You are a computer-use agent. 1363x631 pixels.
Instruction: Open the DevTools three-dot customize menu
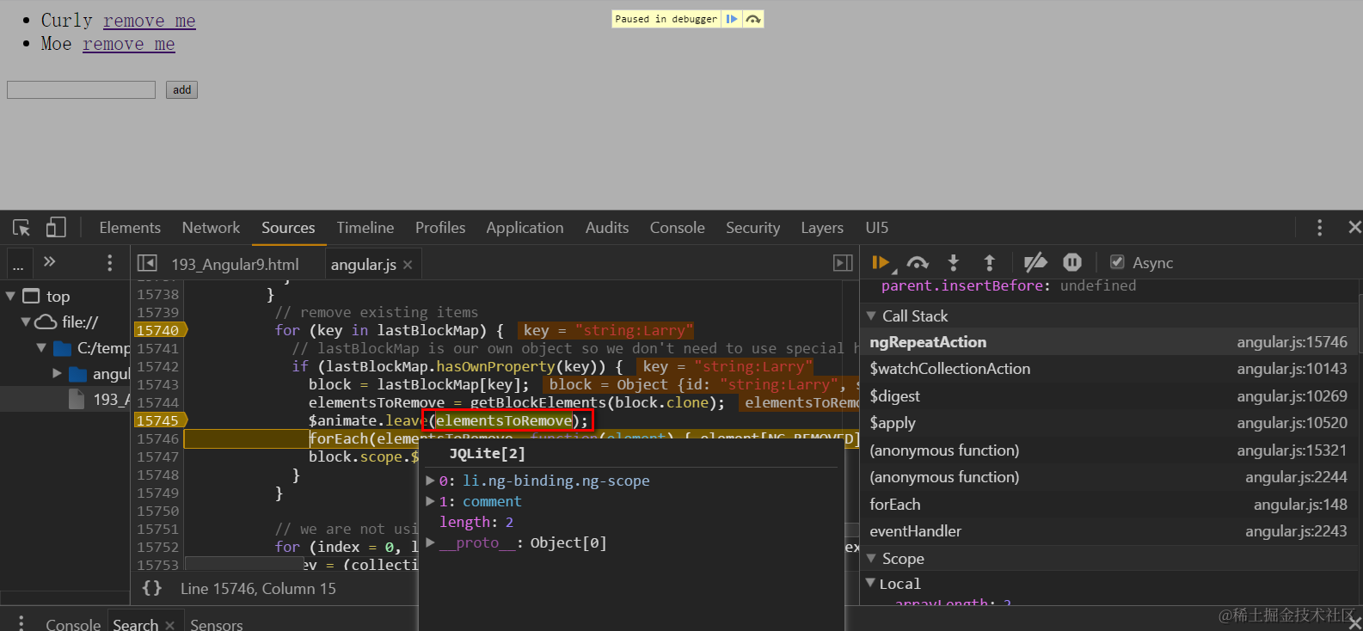tap(1319, 228)
